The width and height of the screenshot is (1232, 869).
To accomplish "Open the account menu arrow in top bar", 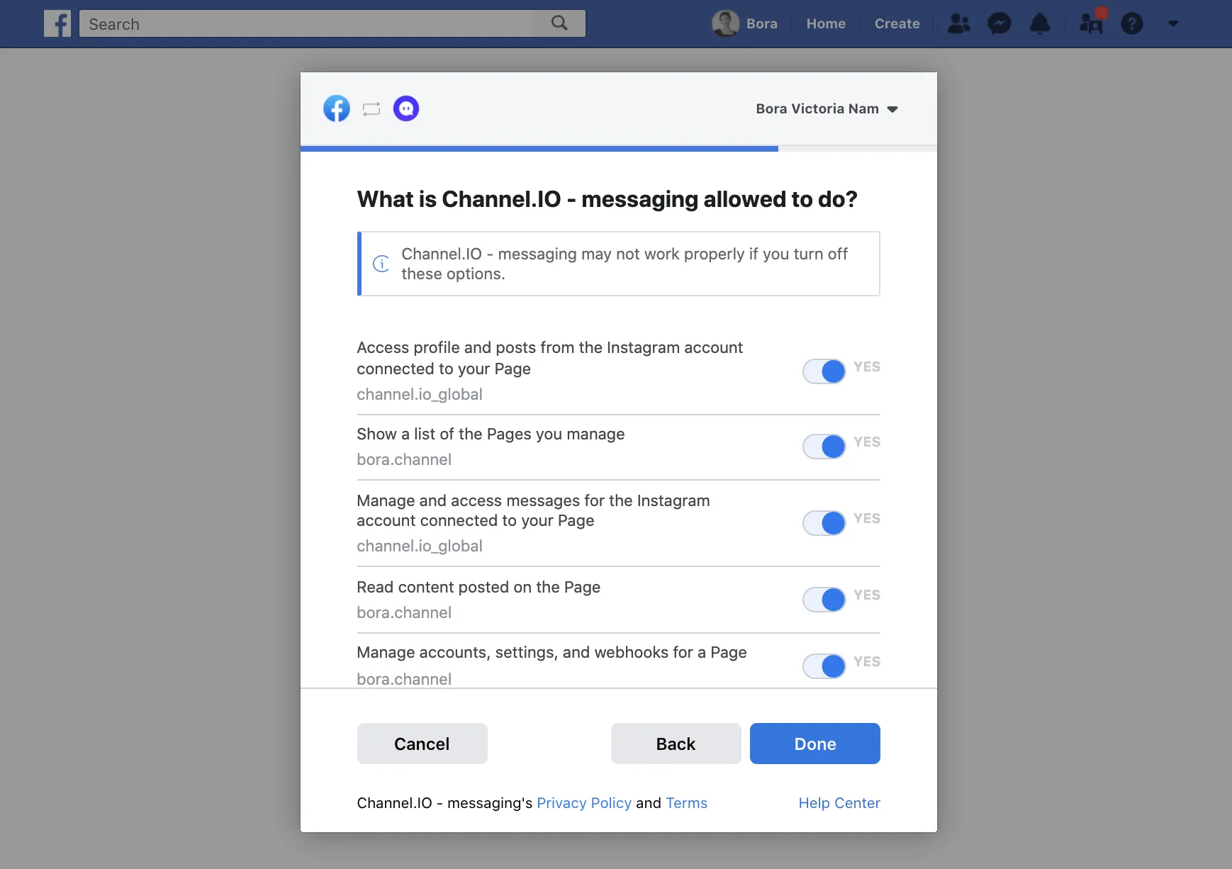I will (x=1173, y=23).
